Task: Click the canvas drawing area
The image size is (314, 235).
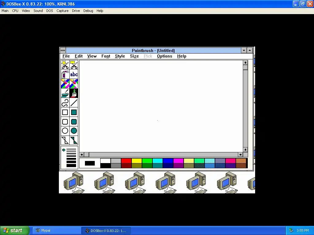Action: (x=161, y=106)
